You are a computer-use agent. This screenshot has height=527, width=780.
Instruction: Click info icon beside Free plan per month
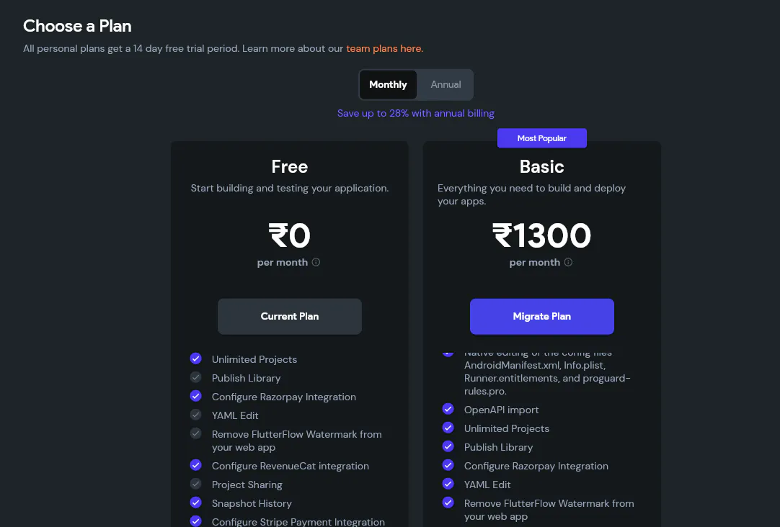[316, 263]
